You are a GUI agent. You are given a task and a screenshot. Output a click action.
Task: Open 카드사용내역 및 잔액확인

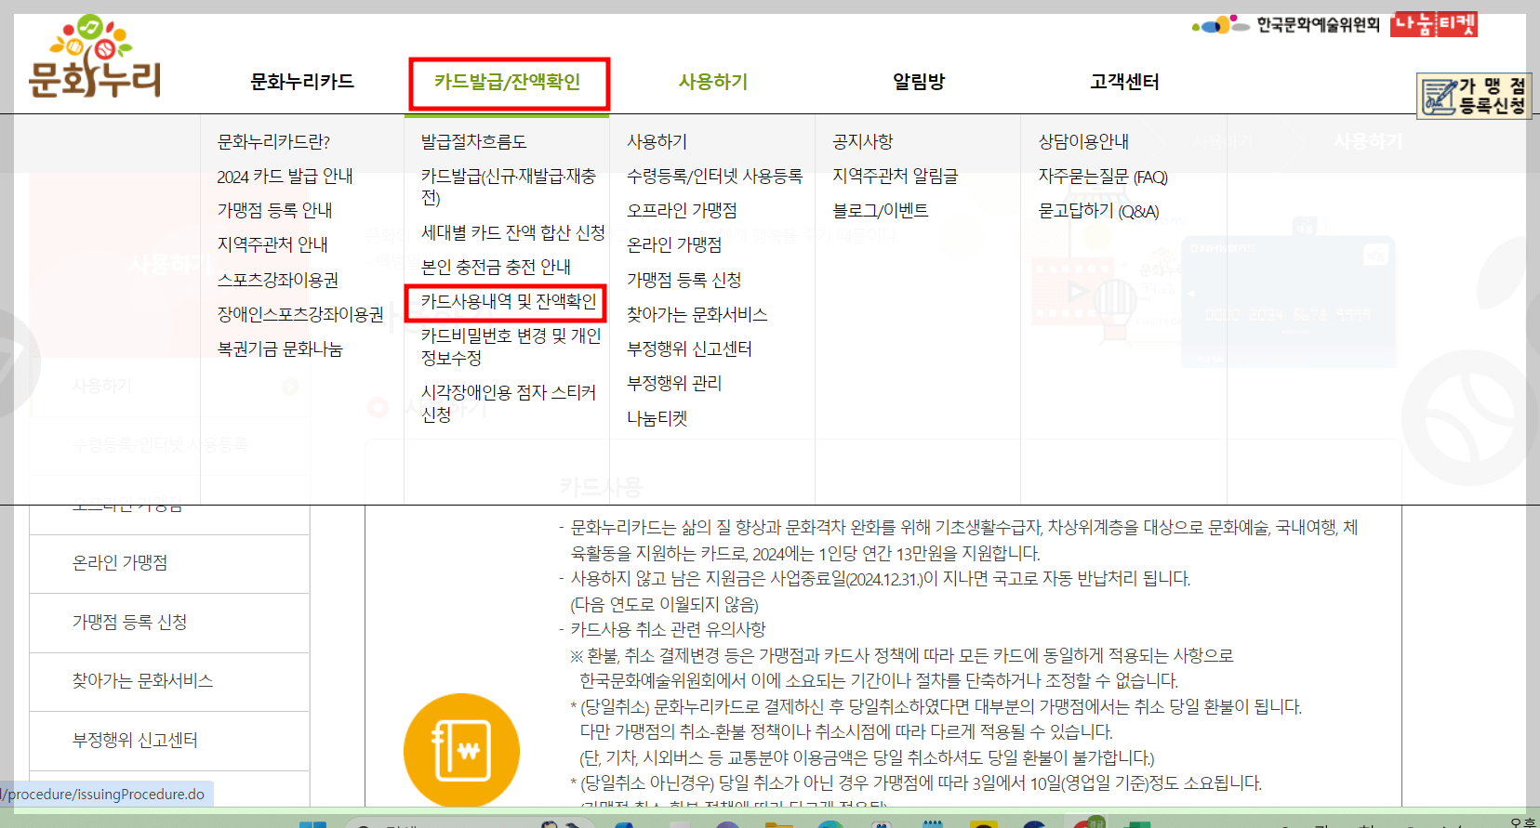(508, 301)
